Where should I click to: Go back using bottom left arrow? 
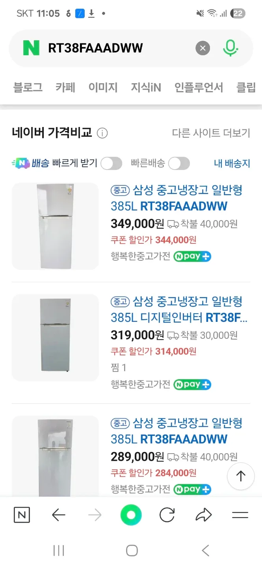58,515
